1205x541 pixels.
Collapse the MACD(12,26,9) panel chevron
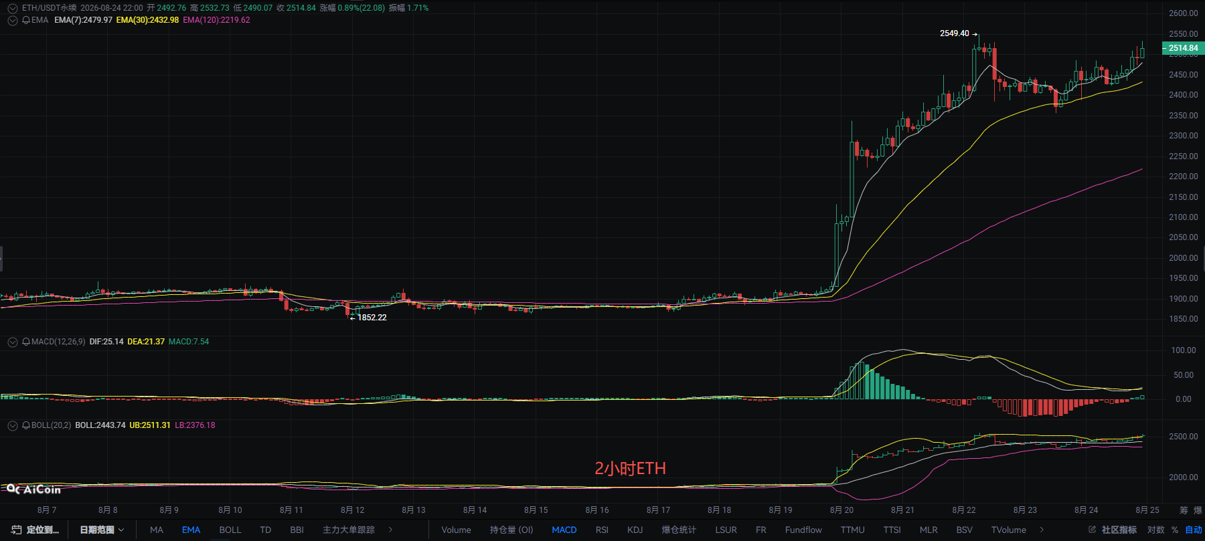pyautogui.click(x=12, y=342)
